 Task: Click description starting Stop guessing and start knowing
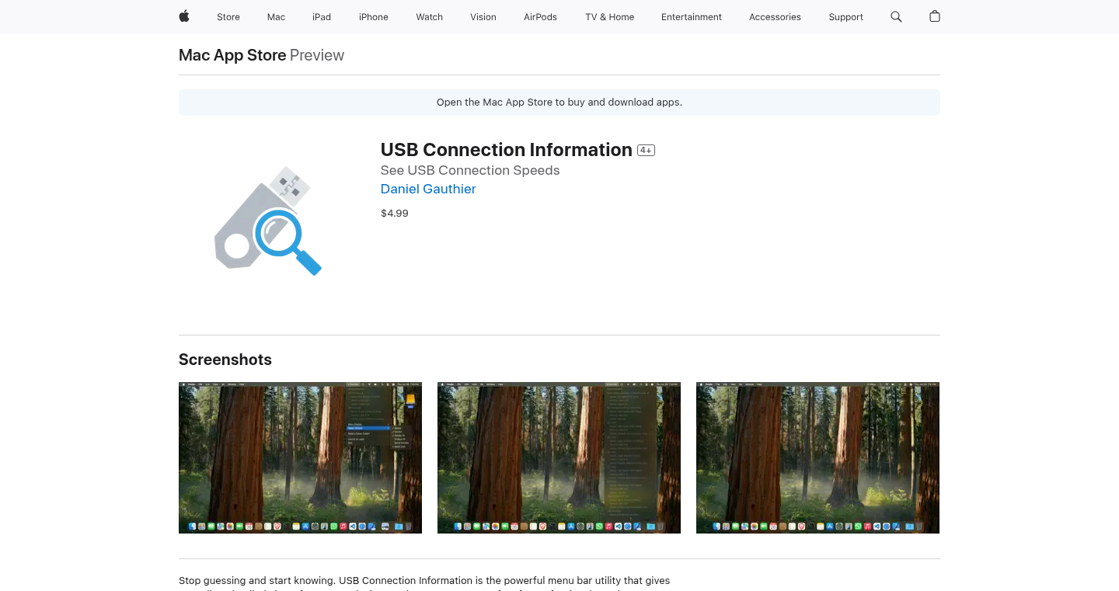coord(424,581)
